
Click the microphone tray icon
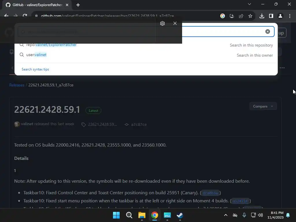244,215
